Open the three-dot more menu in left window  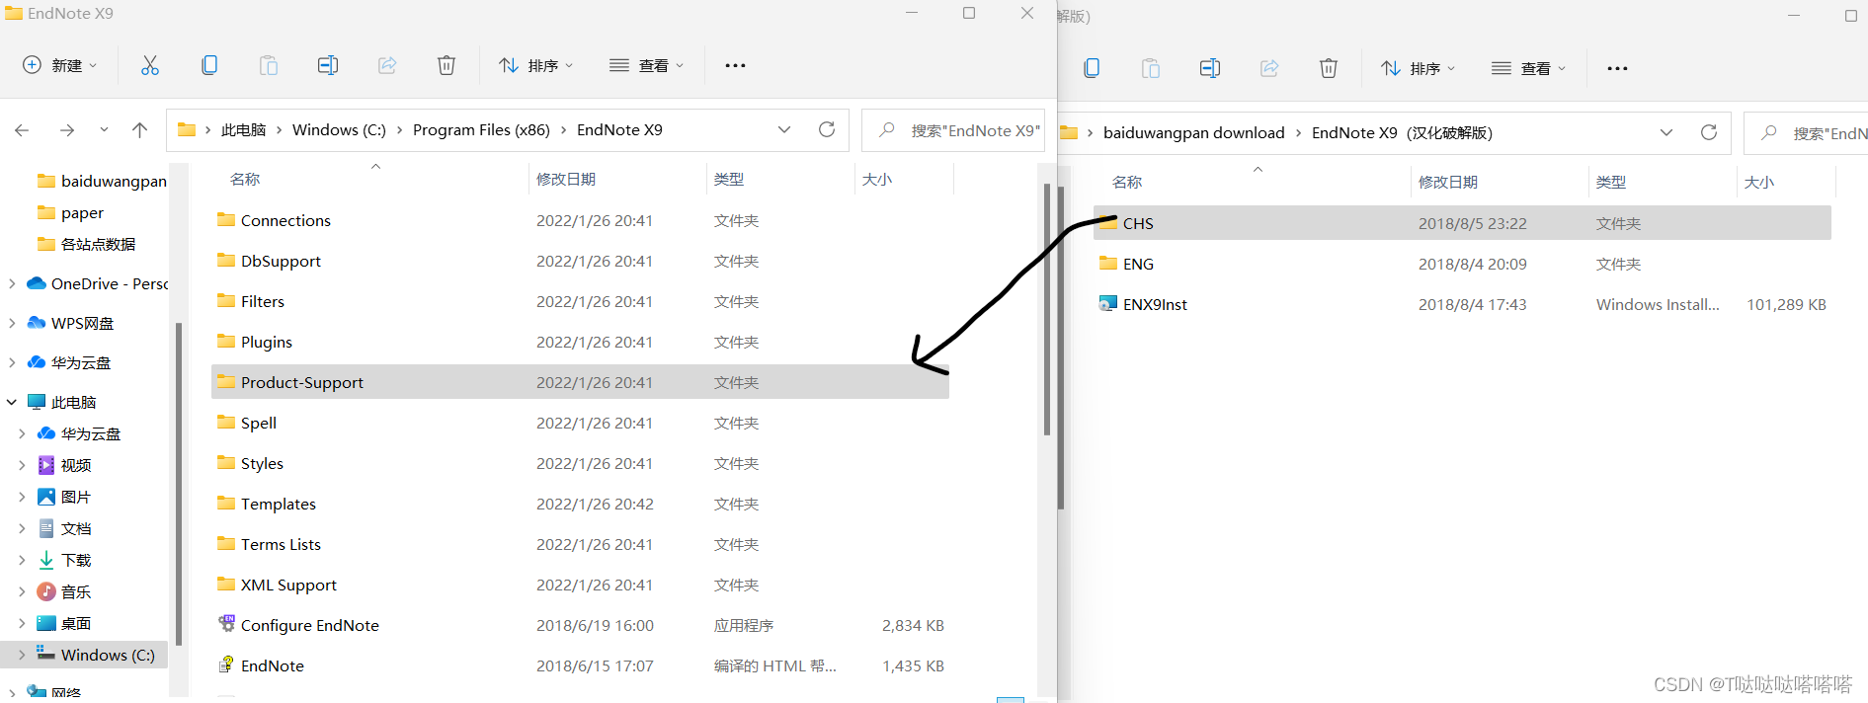735,65
